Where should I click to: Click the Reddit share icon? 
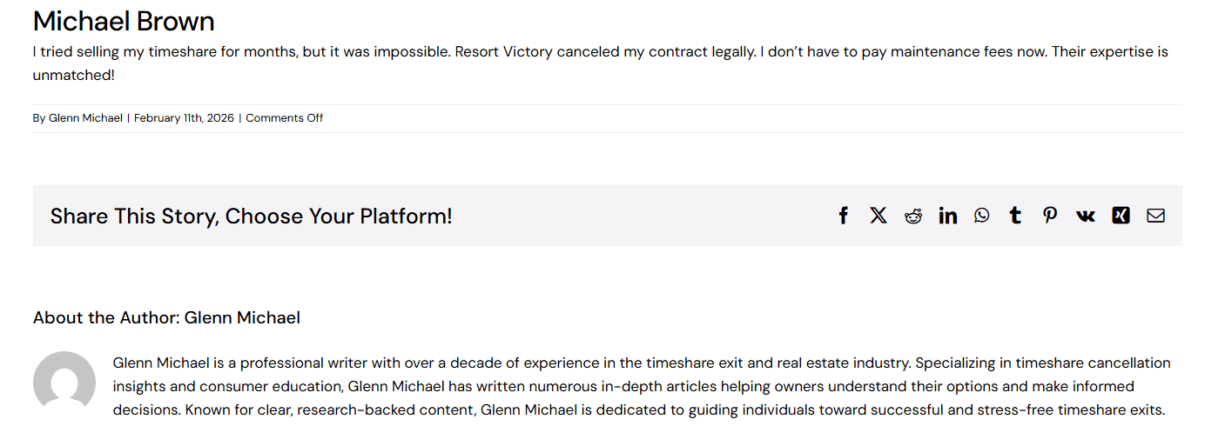pos(912,216)
